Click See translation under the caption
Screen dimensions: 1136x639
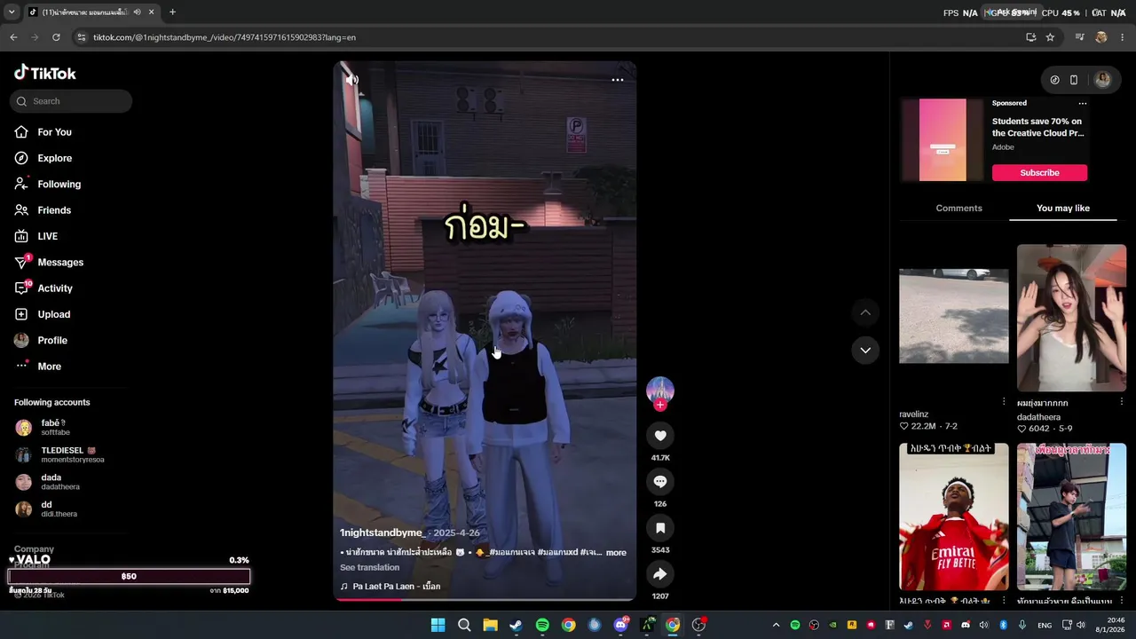[x=369, y=568]
